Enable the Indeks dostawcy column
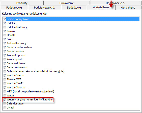This screenshot has height=113, width=142. click(5, 27)
